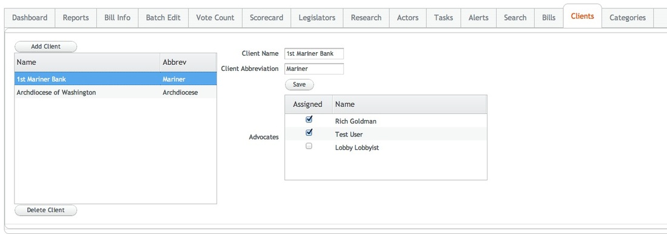Click Lobby Lobbyist advocate name

click(357, 148)
